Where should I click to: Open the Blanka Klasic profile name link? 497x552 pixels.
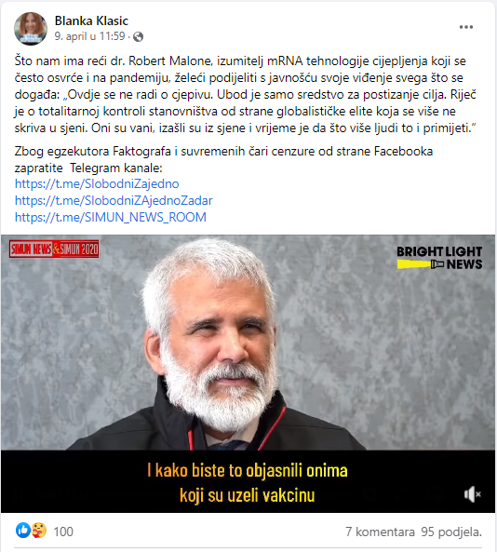(x=91, y=20)
